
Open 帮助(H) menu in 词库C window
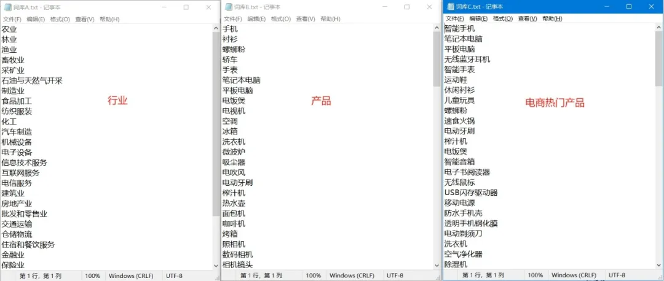click(552, 18)
